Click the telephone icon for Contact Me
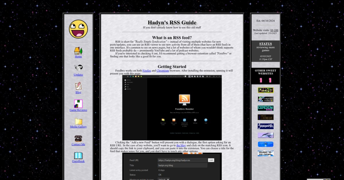Screen dimensions: 344x180 pyautogui.click(x=78, y=139)
